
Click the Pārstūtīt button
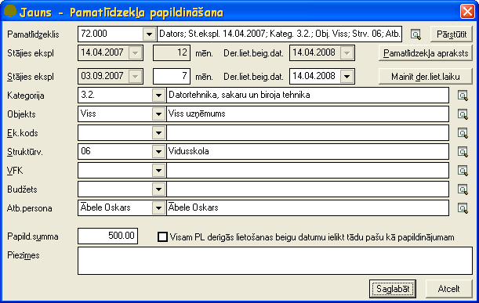pos(452,34)
